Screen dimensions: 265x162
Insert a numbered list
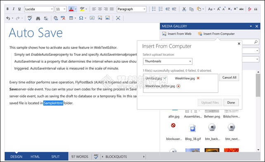[x=161, y=9]
